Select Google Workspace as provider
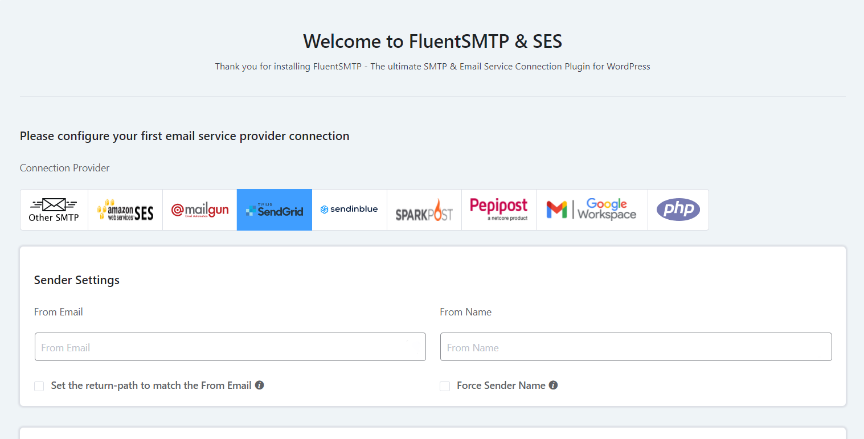This screenshot has height=439, width=864. point(591,210)
